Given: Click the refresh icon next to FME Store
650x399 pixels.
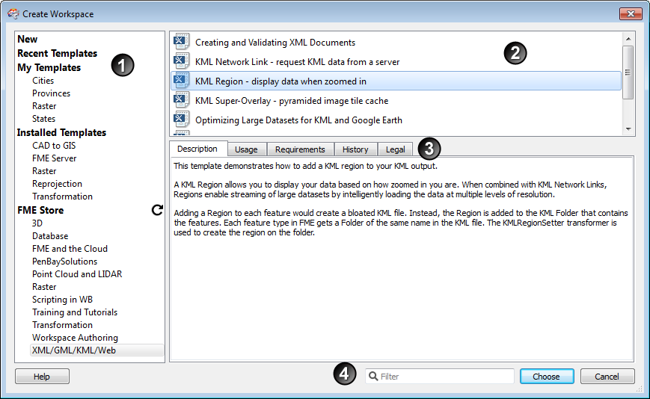Looking at the screenshot, I should (157, 210).
